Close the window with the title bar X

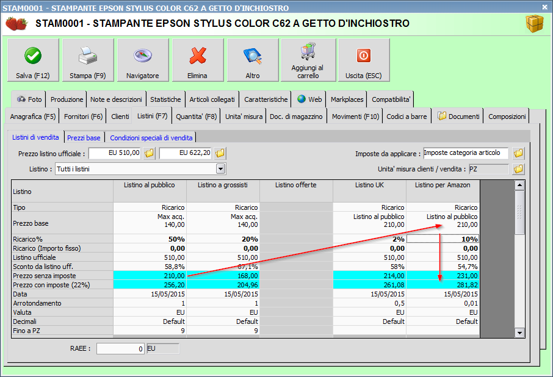point(545,7)
